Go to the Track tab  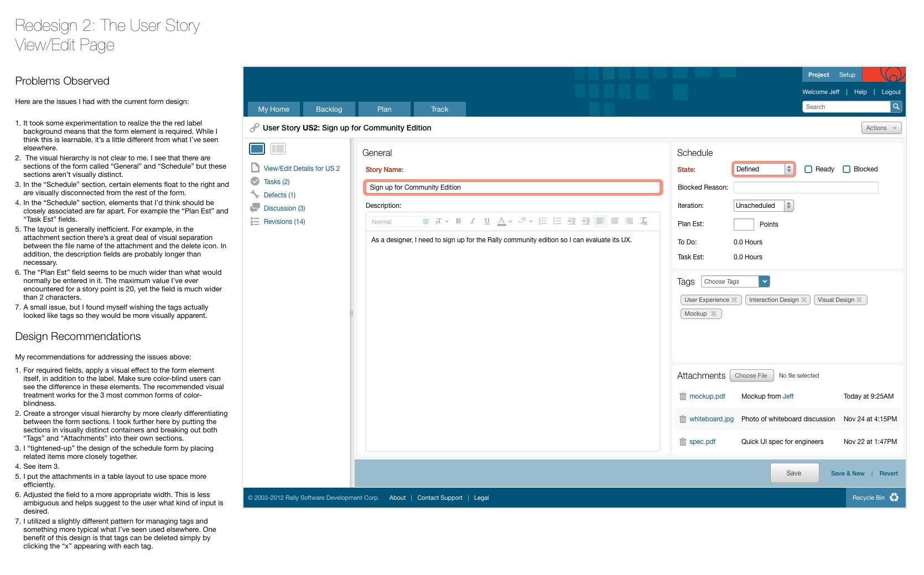[439, 109]
